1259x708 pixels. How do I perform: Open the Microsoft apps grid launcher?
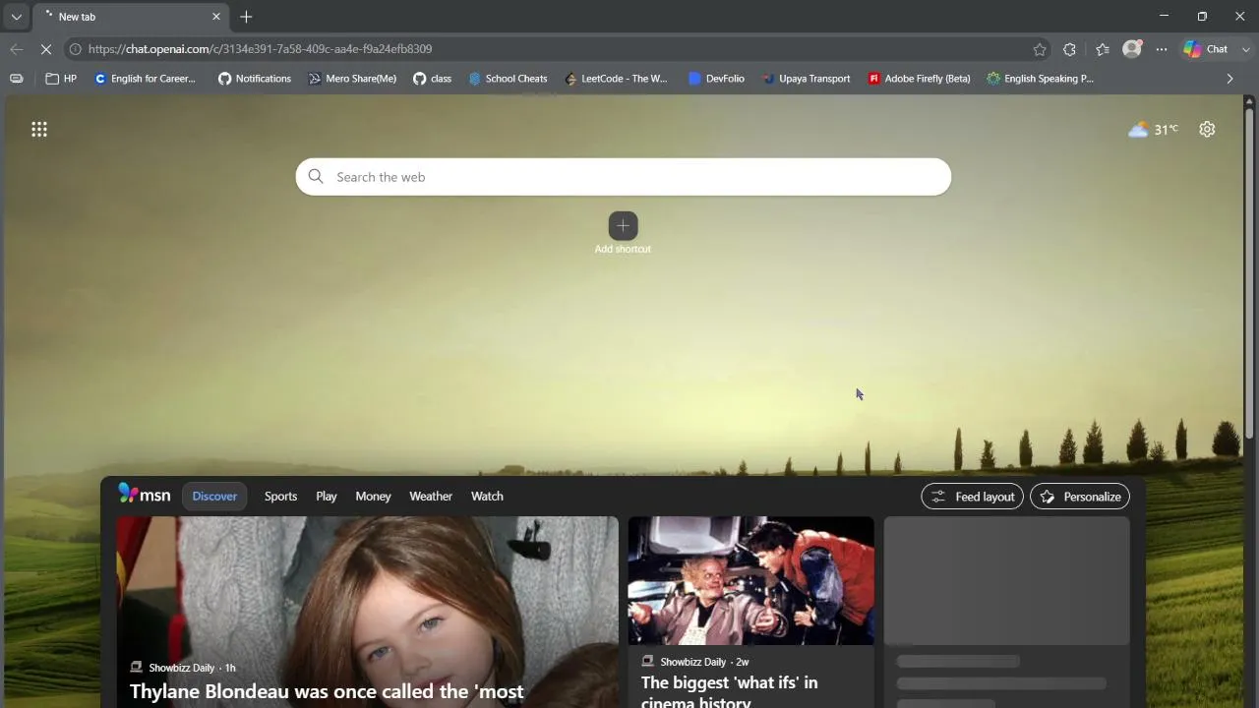point(39,129)
